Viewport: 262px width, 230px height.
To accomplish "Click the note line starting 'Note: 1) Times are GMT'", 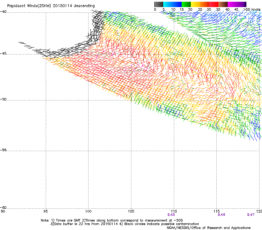I will pyautogui.click(x=112, y=220).
